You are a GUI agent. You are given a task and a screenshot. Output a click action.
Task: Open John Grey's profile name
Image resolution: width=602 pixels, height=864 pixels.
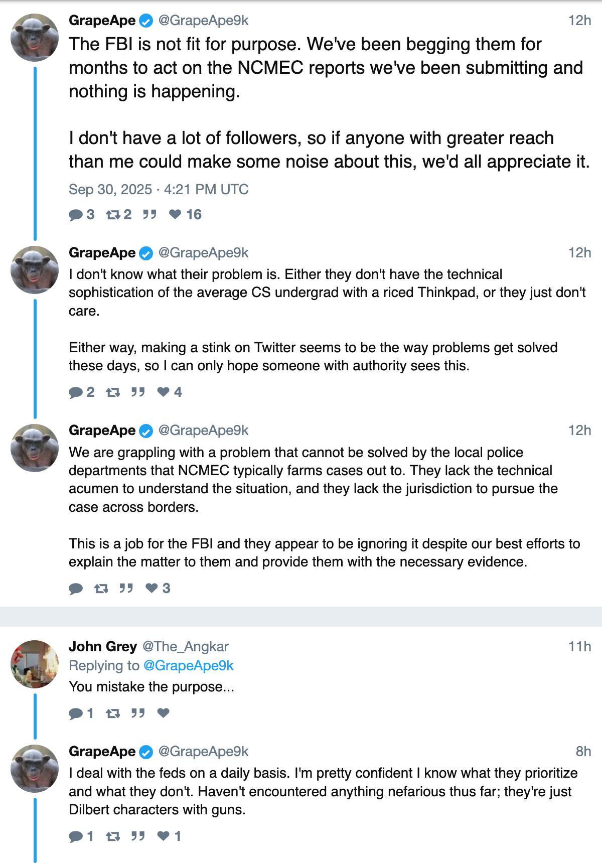(x=103, y=647)
